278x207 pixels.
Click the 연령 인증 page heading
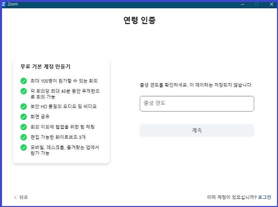pyautogui.click(x=140, y=20)
